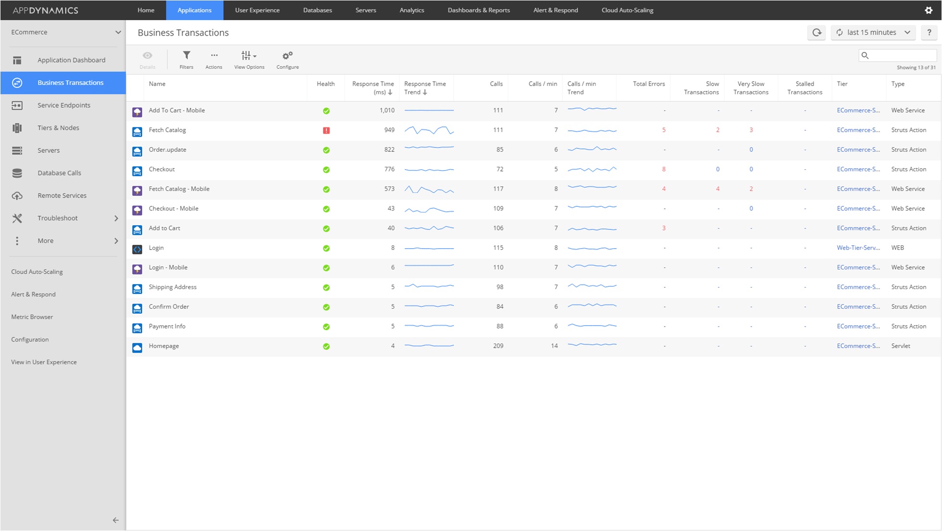Collapse sidebar using bottom arrow icon

point(115,520)
